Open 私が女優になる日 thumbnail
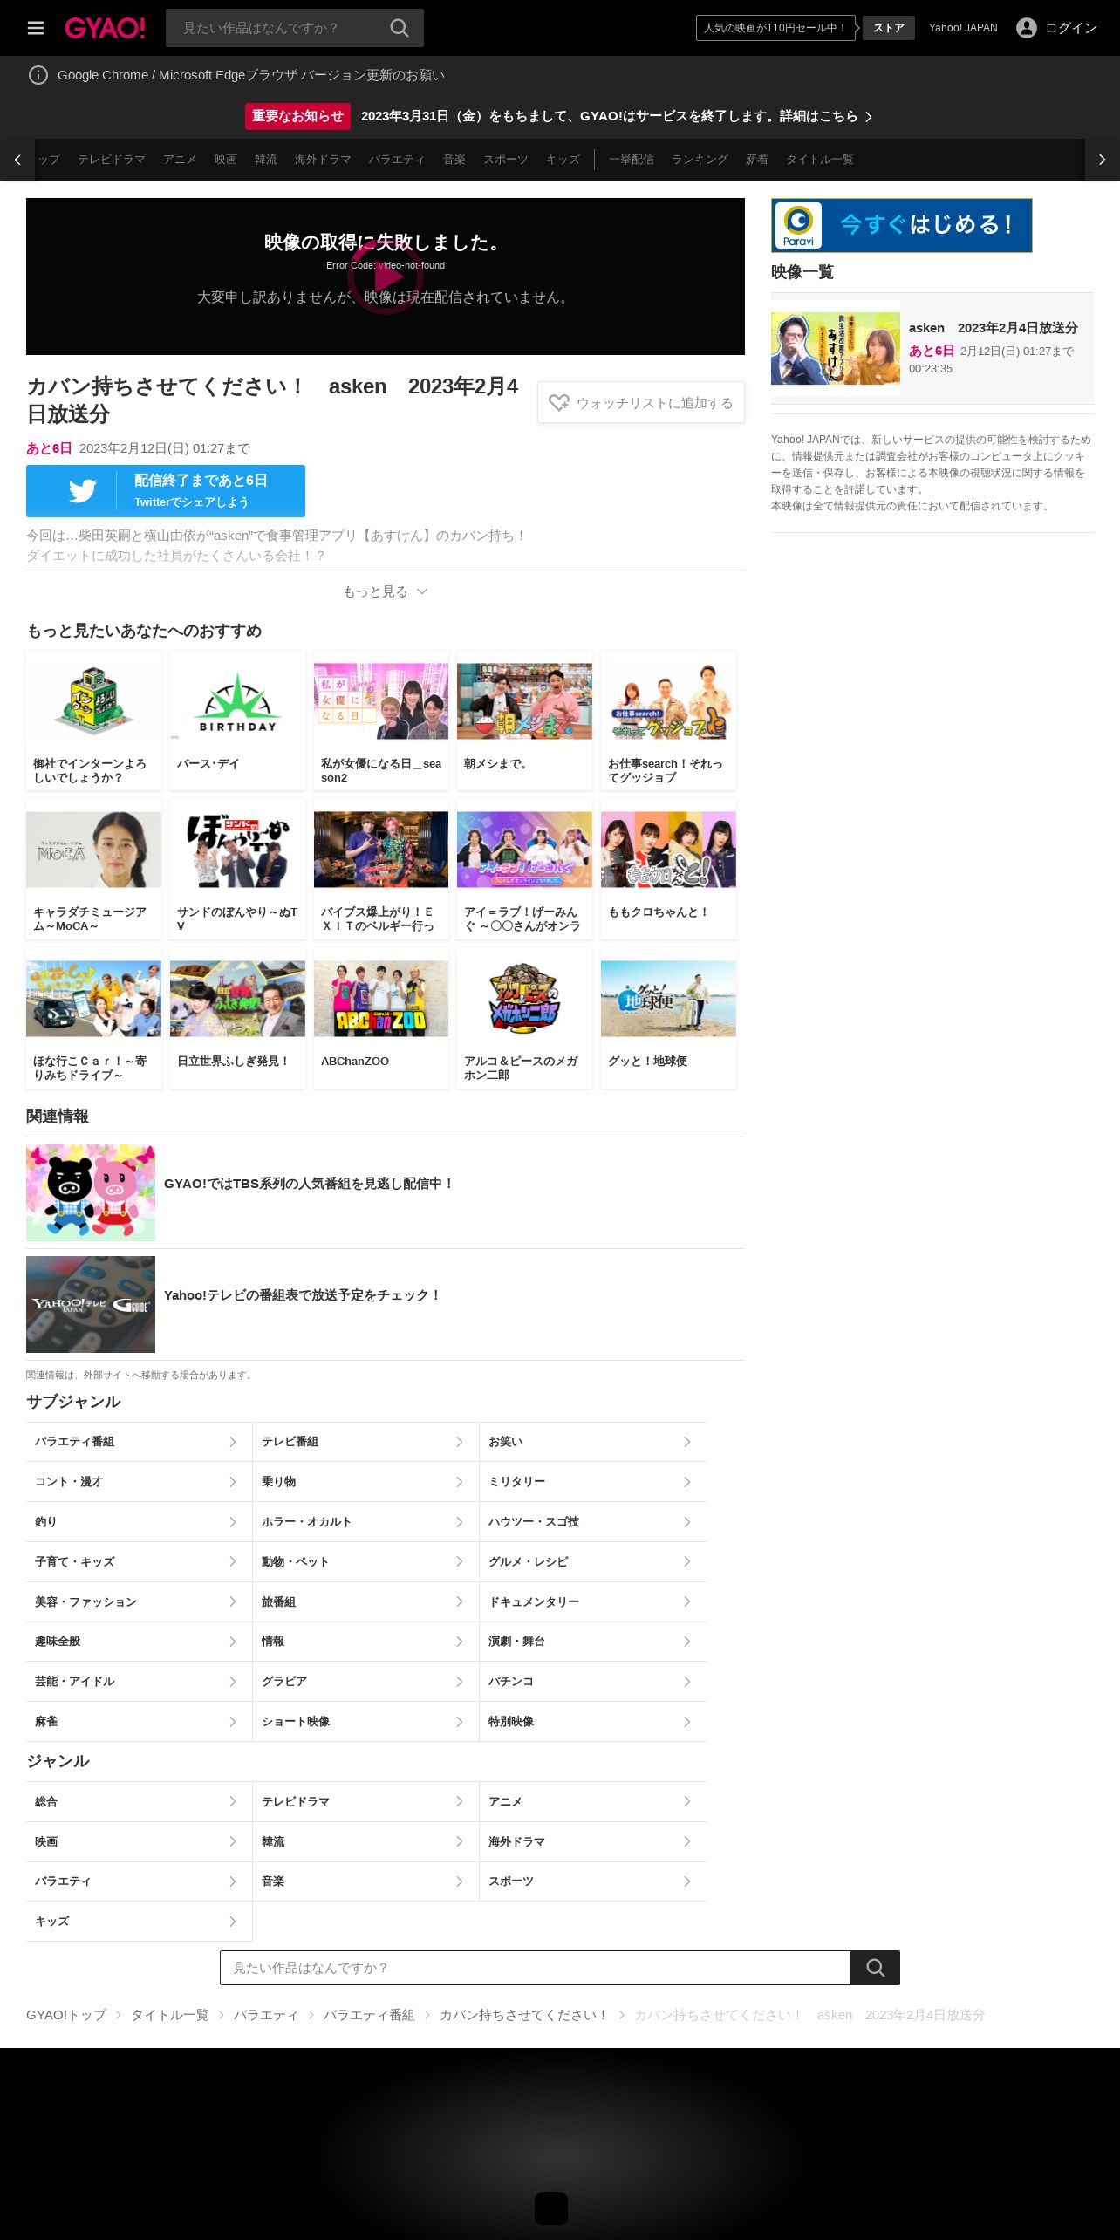 [381, 701]
